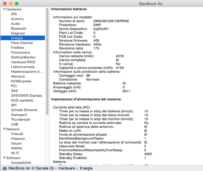Open SAS in the sidebar
The width and height of the screenshot is (203, 171).
click(x=14, y=91)
